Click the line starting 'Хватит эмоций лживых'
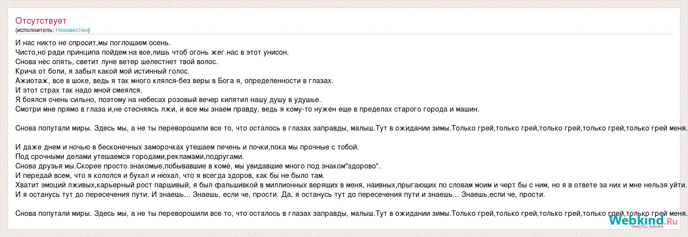The height and width of the screenshot is (237, 688). coord(351,185)
